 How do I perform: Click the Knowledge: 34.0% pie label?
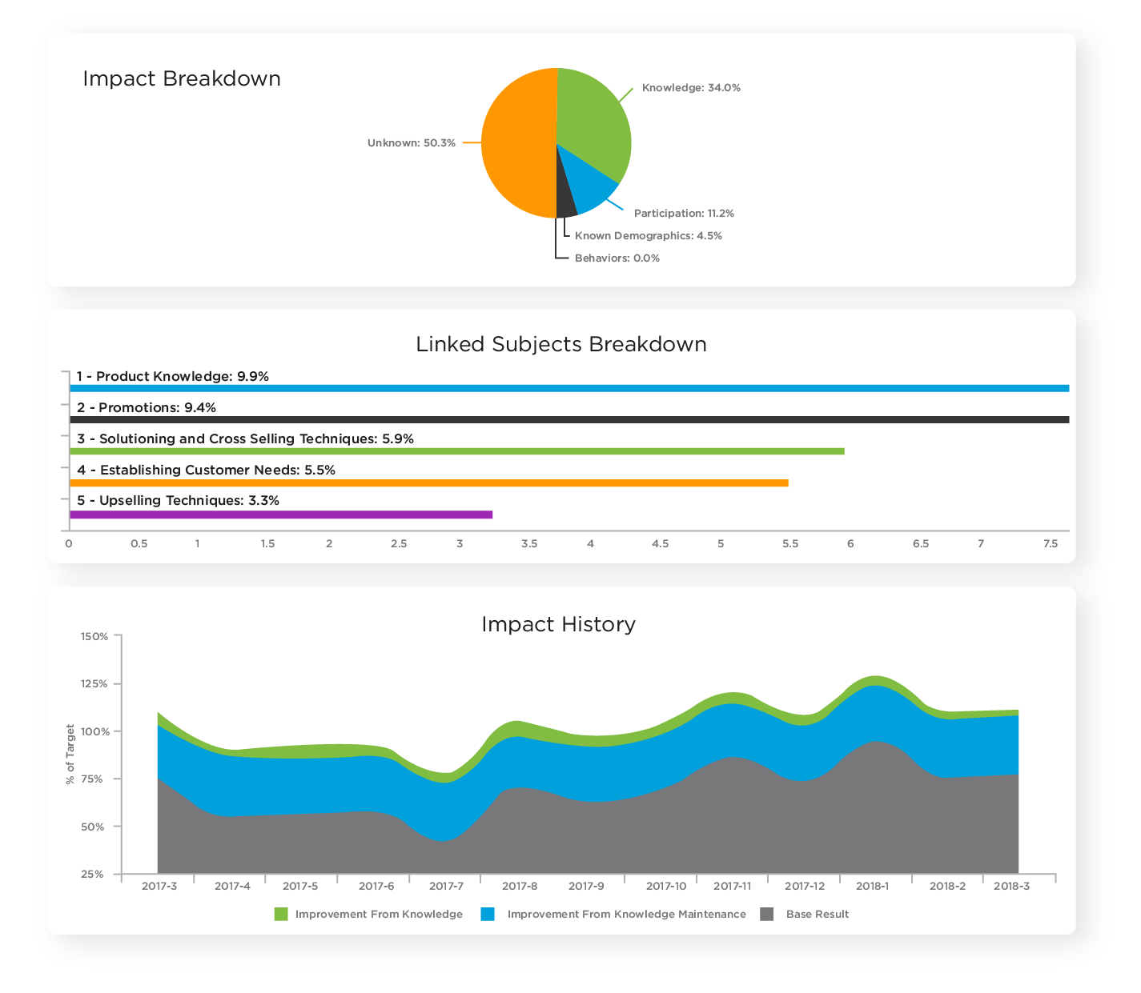click(x=691, y=88)
